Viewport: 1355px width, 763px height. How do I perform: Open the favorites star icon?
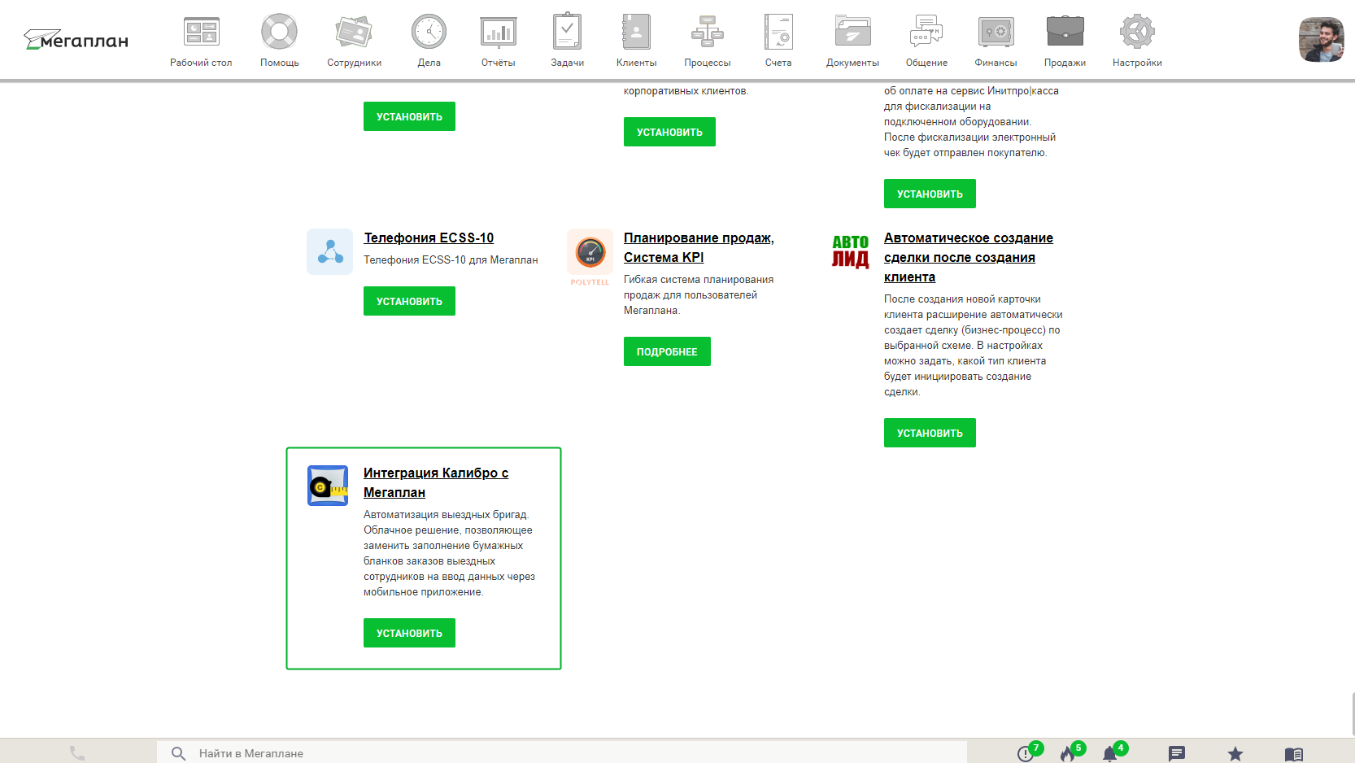point(1235,754)
